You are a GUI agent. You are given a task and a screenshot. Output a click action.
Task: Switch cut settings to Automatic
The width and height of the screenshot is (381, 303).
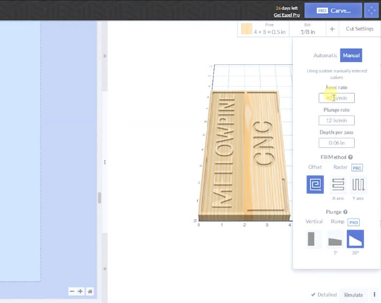click(325, 55)
